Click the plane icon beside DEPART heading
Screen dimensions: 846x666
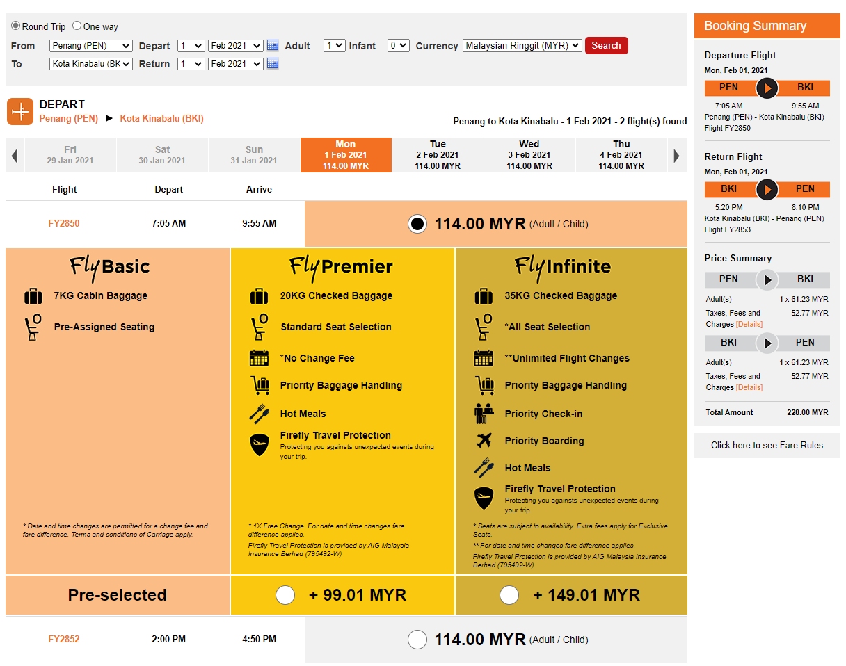(20, 111)
